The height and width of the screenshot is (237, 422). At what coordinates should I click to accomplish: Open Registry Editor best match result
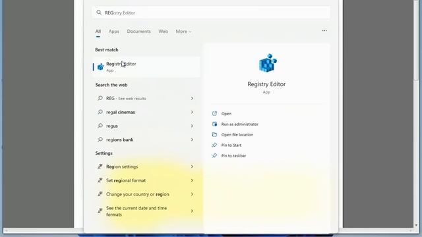pos(146,67)
